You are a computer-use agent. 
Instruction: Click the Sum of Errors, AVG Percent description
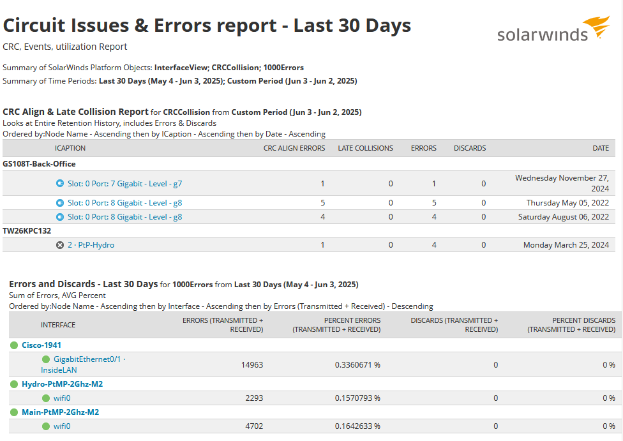click(57, 295)
